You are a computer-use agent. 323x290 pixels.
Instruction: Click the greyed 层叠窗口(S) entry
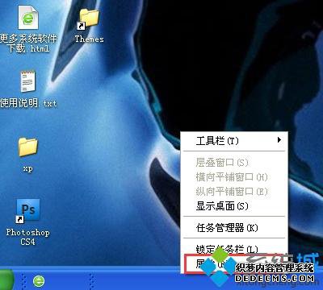[x=233, y=162]
